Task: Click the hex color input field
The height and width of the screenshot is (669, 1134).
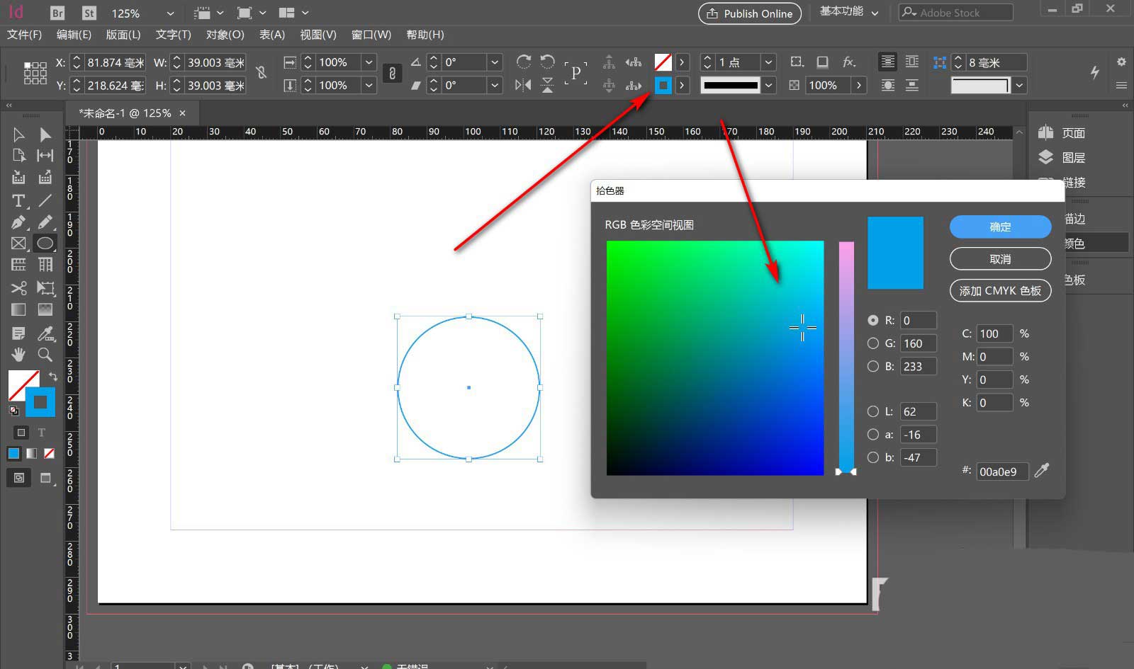Action: click(1001, 471)
